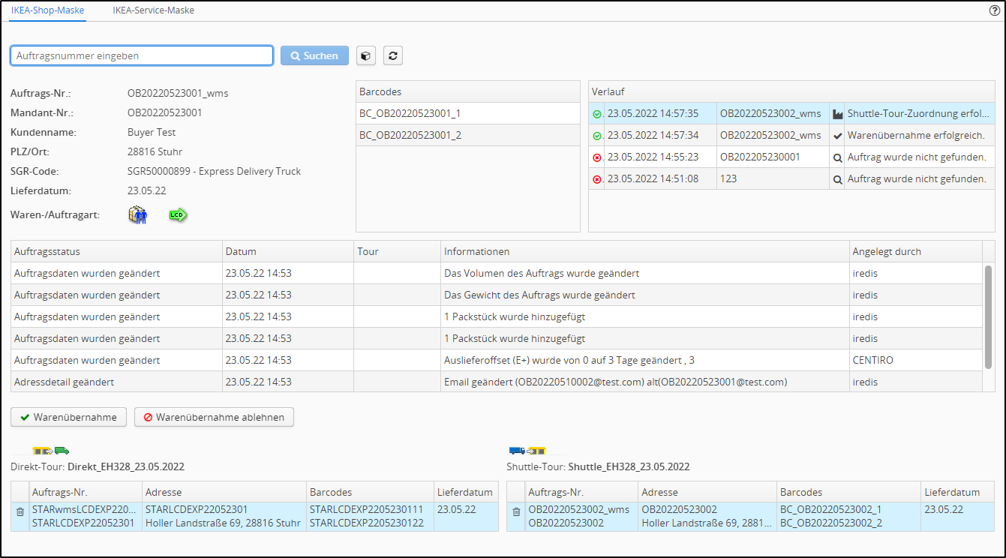This screenshot has width=1006, height=558.
Task: Click Direkt-Tour Auftrags-Nr. column header
Action: (85, 492)
